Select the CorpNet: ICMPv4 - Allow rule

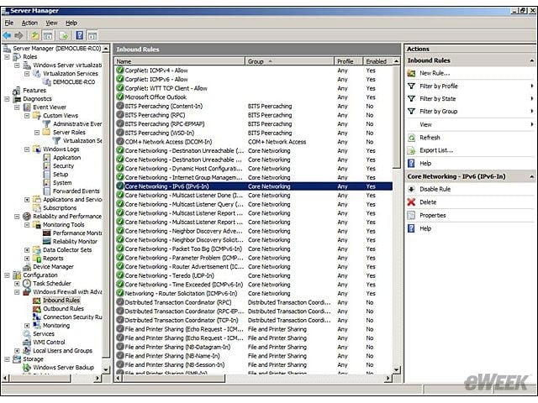[254, 71]
